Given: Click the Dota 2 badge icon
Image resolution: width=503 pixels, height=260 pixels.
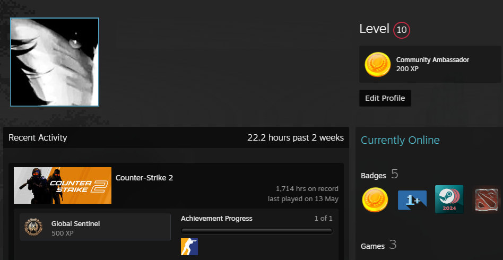Looking at the screenshot, I should [487, 200].
